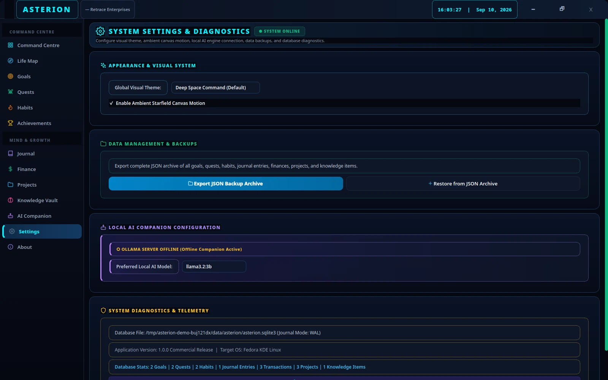This screenshot has width=608, height=380.
Task: Click the Quests crossed-swords icon
Action: click(10, 92)
